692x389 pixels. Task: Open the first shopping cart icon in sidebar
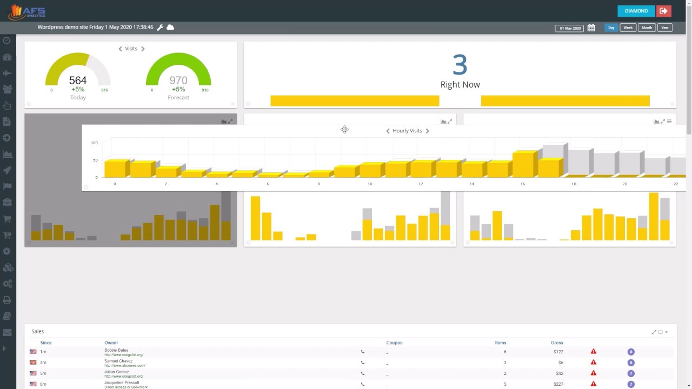coord(7,219)
